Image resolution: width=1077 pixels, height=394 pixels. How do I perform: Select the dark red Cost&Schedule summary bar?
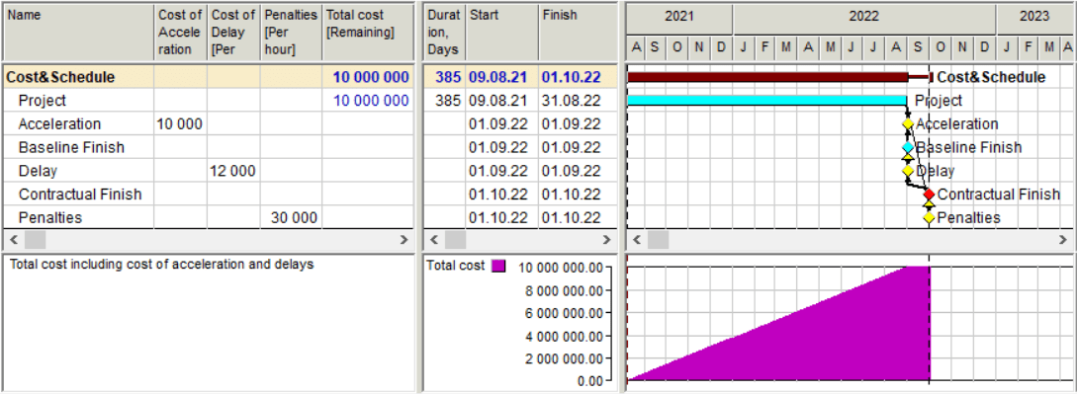point(767,77)
